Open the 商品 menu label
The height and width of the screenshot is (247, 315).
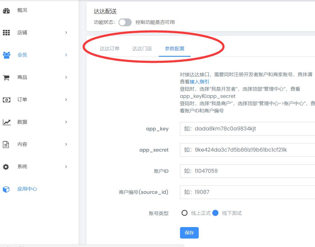(22, 77)
